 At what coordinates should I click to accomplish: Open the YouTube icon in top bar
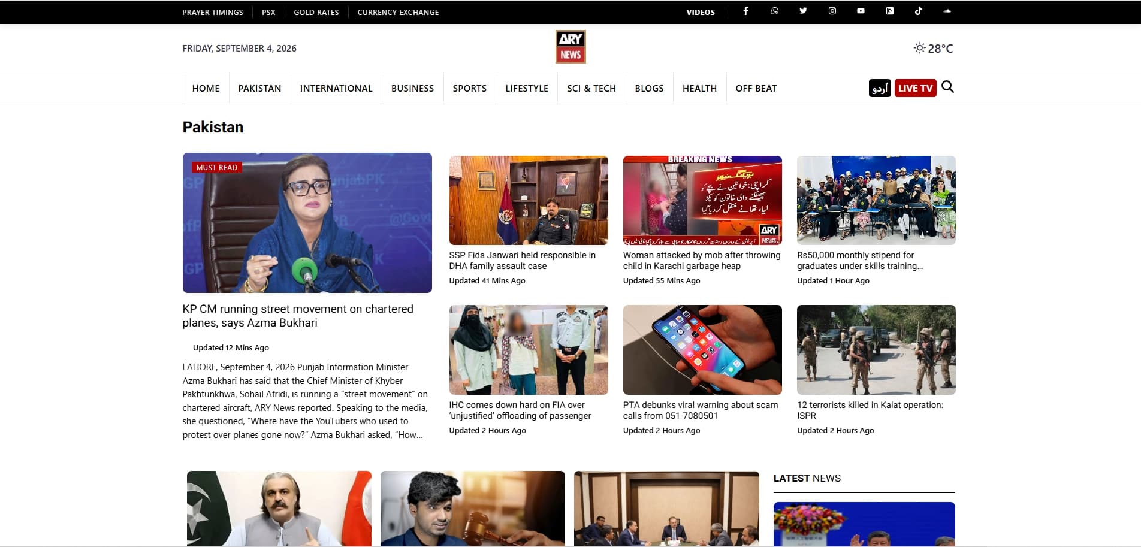tap(861, 11)
